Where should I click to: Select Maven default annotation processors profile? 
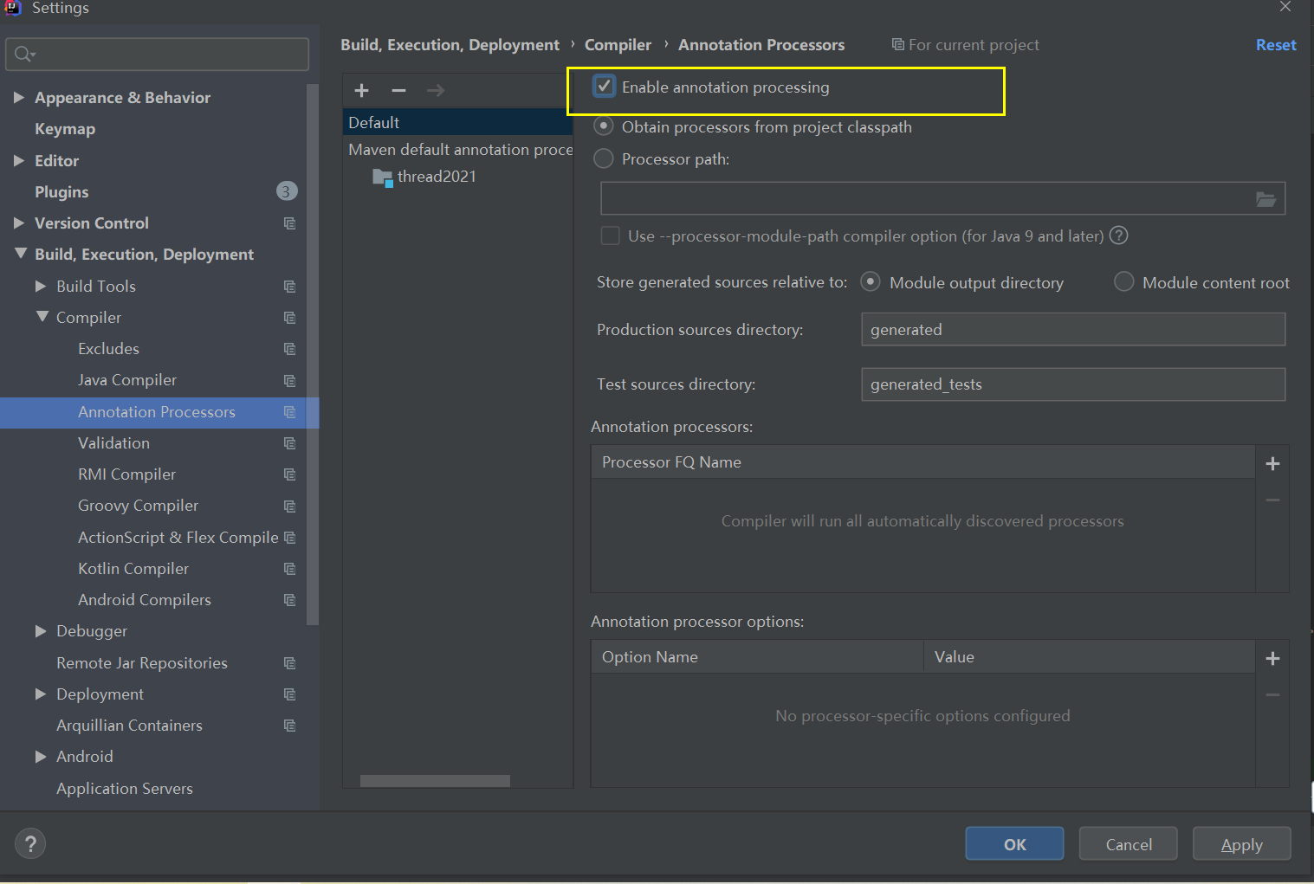tap(459, 150)
